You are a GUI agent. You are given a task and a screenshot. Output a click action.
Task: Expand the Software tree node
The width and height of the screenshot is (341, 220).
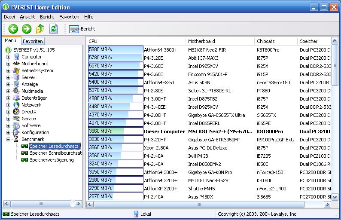point(8,125)
